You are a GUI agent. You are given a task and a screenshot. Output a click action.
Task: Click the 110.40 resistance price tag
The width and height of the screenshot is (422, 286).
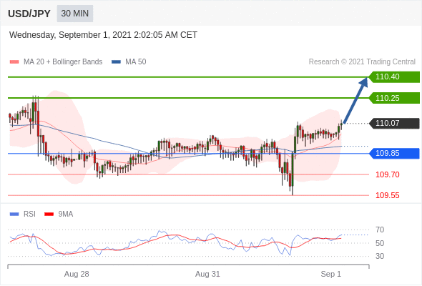[394, 77]
